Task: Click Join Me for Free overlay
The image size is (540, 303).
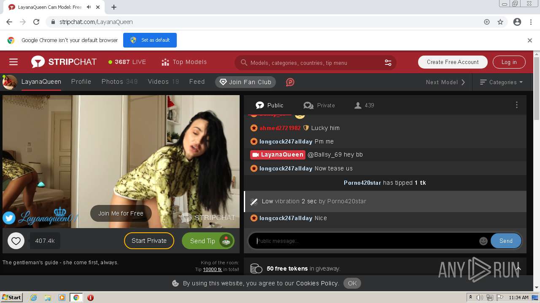Action: [121, 213]
